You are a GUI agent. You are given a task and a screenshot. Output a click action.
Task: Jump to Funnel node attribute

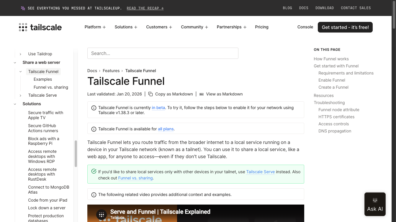coord(339,110)
